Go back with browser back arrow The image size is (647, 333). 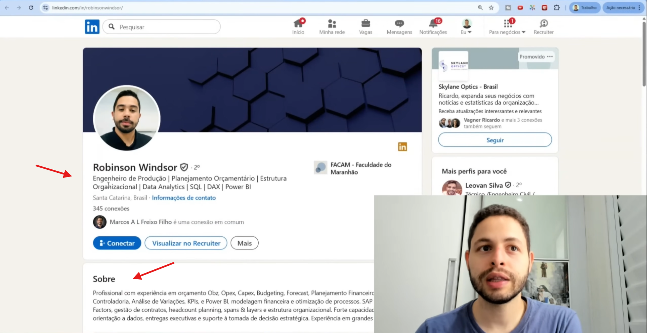[7, 7]
